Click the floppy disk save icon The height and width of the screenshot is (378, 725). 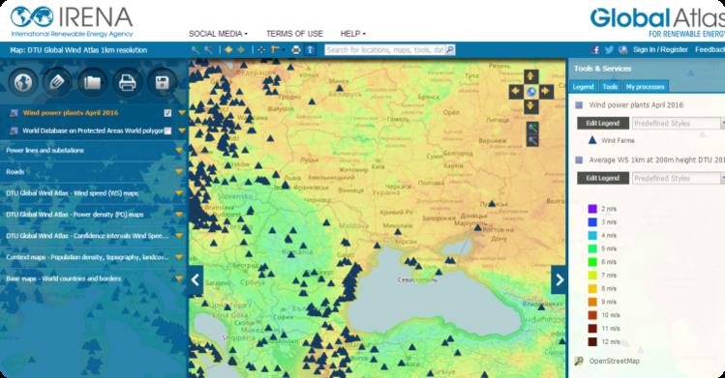tap(162, 82)
